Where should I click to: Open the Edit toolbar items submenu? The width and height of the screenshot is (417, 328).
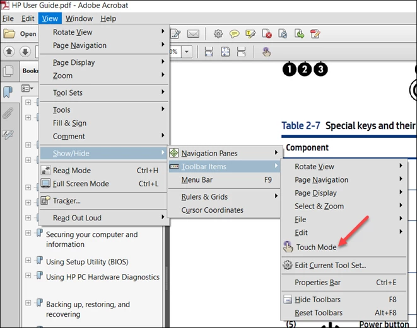344,232
